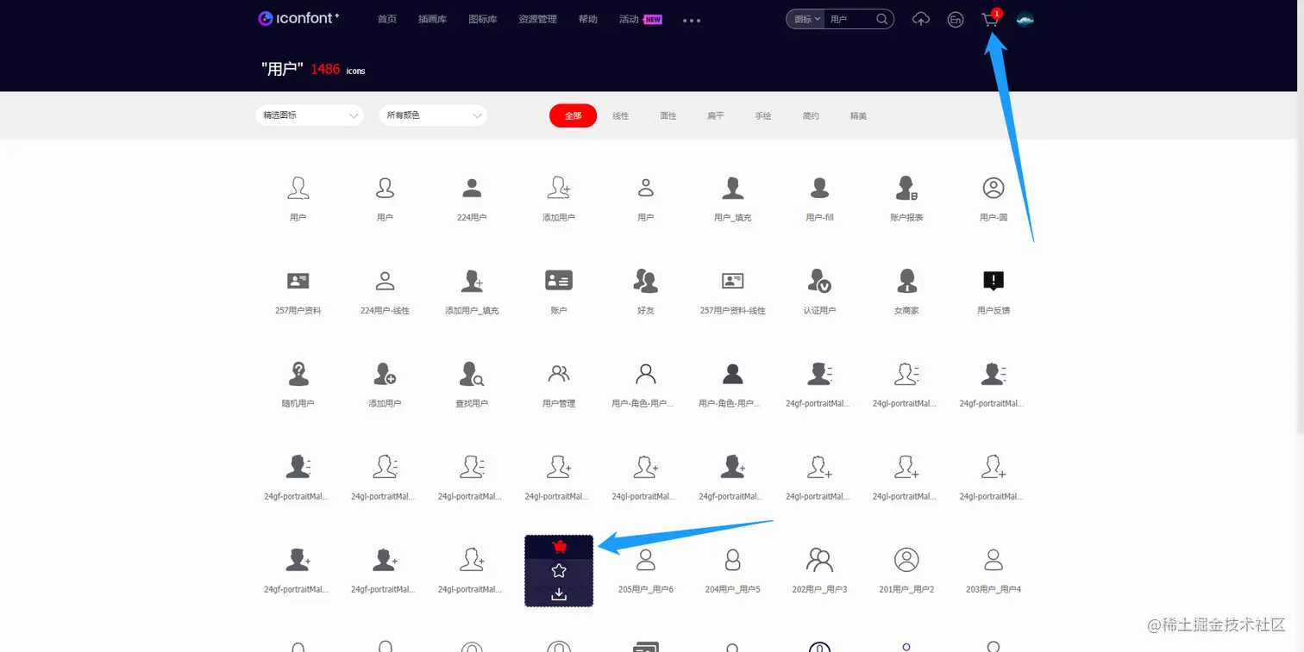This screenshot has height=652, width=1304.
Task: Expand the 精选图标 dropdown
Action: coord(309,115)
